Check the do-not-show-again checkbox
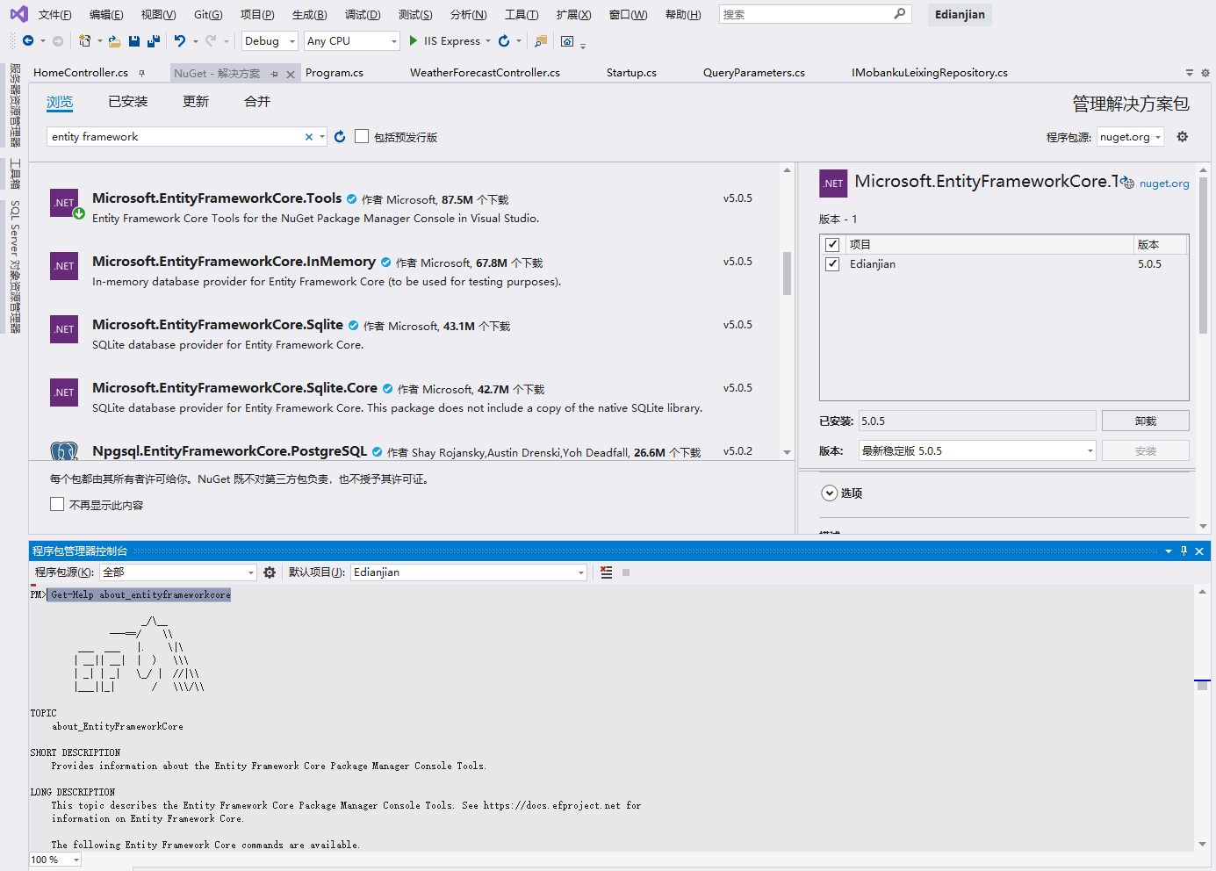Image resolution: width=1216 pixels, height=871 pixels. coord(57,504)
